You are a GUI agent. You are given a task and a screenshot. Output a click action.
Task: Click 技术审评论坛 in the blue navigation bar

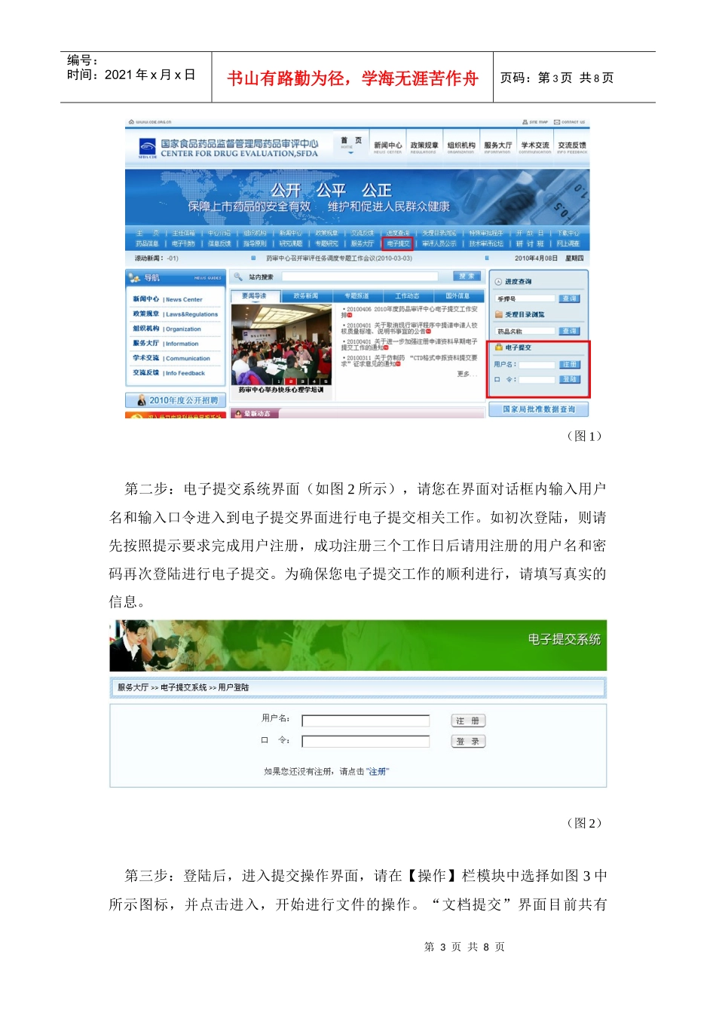(x=486, y=243)
